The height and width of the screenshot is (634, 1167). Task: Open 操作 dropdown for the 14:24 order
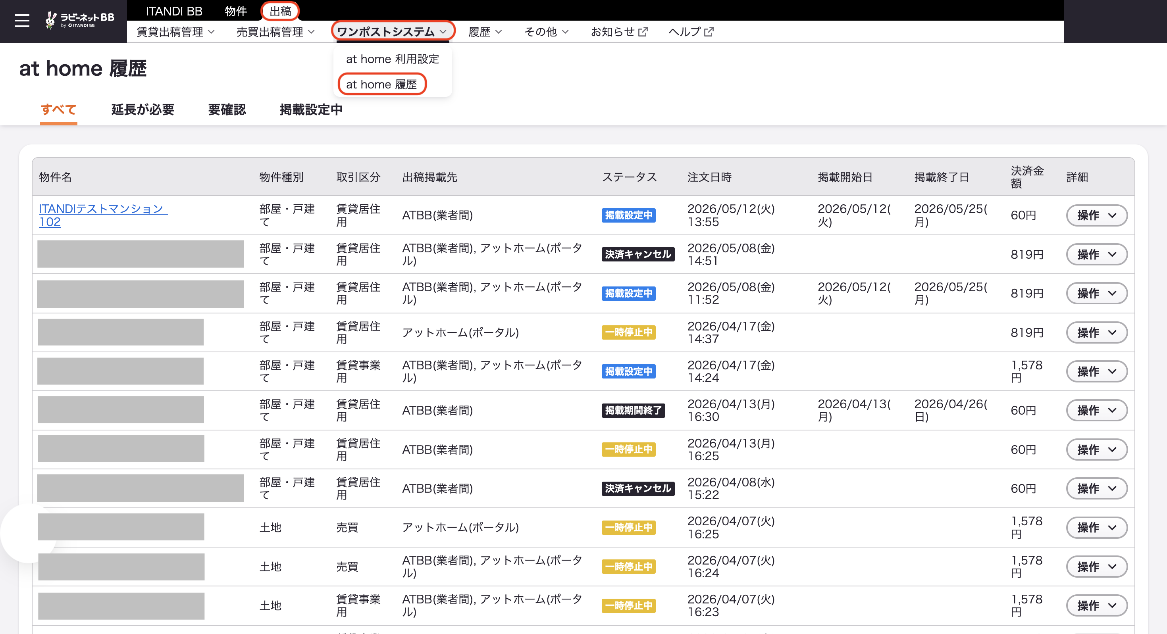point(1096,371)
